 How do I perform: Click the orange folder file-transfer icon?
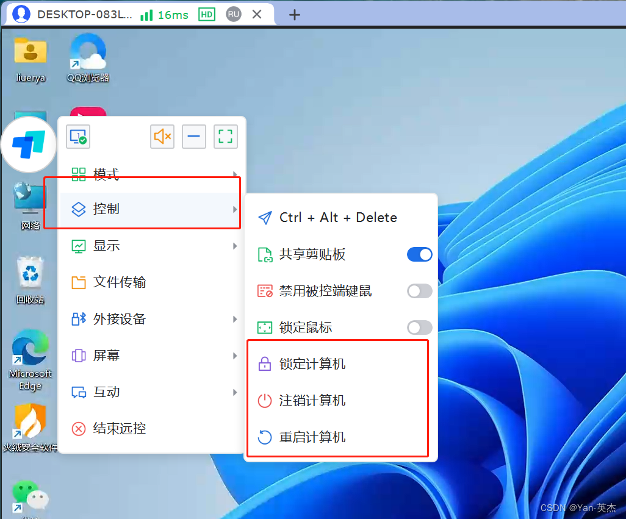tap(79, 282)
